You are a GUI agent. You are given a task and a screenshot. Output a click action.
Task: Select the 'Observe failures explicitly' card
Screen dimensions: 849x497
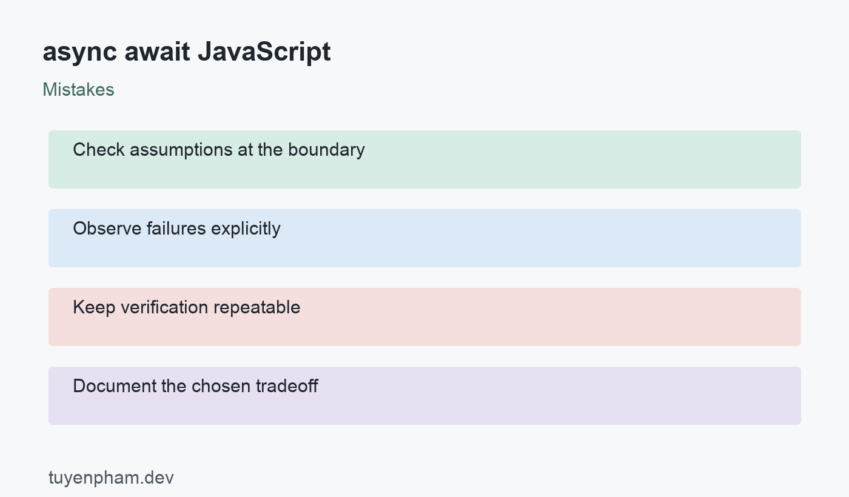point(424,238)
